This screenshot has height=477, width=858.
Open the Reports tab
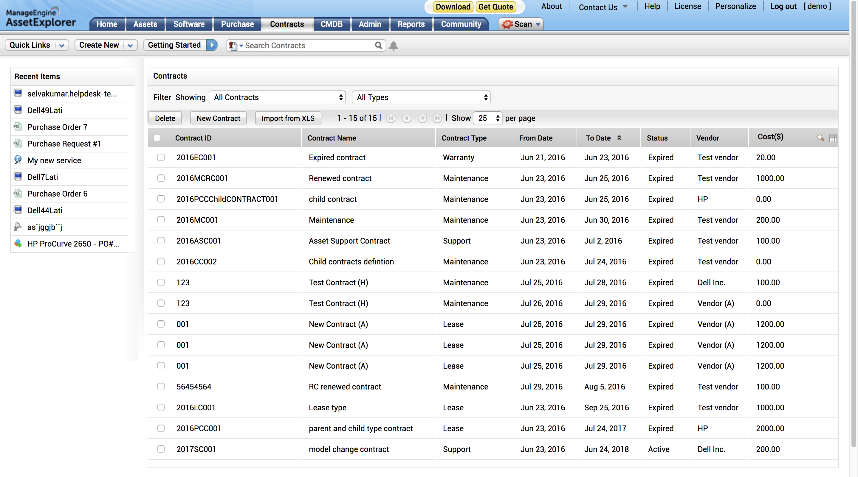tap(411, 24)
